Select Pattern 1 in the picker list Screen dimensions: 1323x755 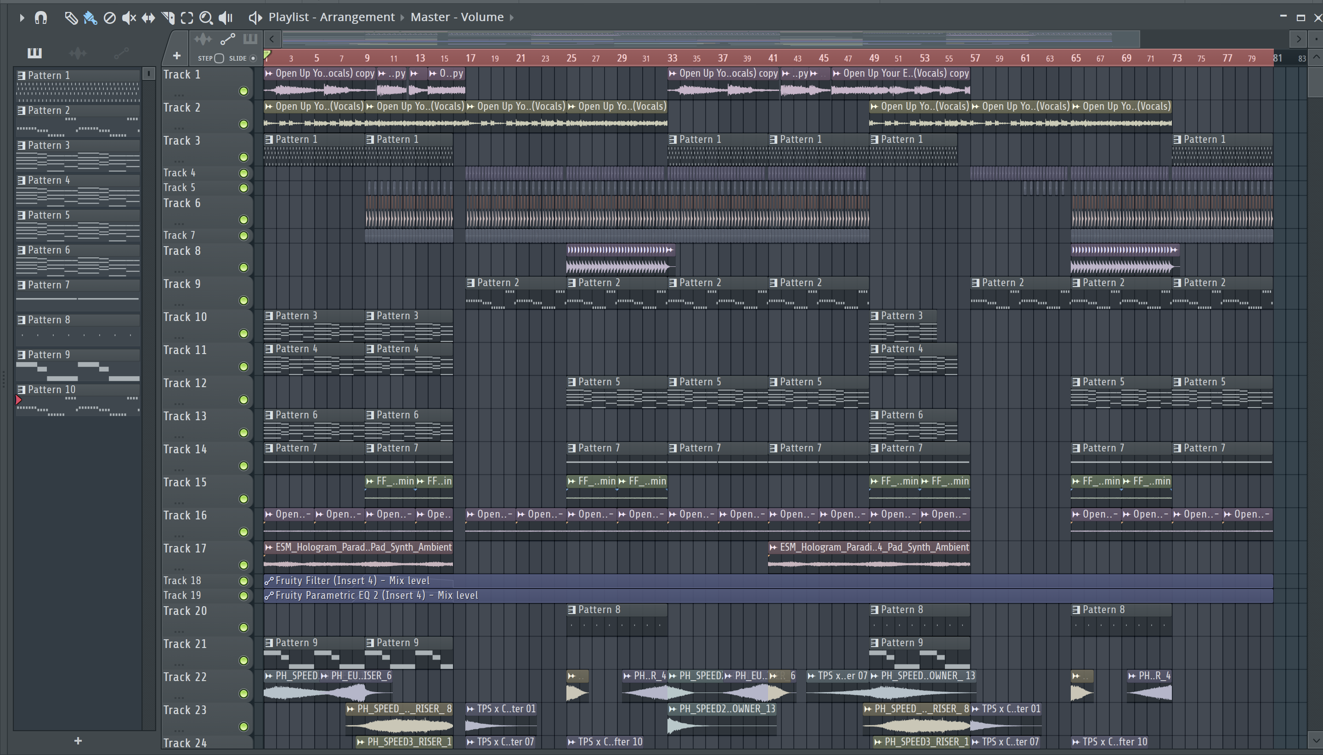pyautogui.click(x=78, y=86)
